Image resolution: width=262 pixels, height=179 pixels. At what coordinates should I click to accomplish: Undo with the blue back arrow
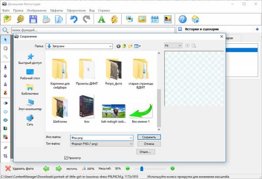73,19
